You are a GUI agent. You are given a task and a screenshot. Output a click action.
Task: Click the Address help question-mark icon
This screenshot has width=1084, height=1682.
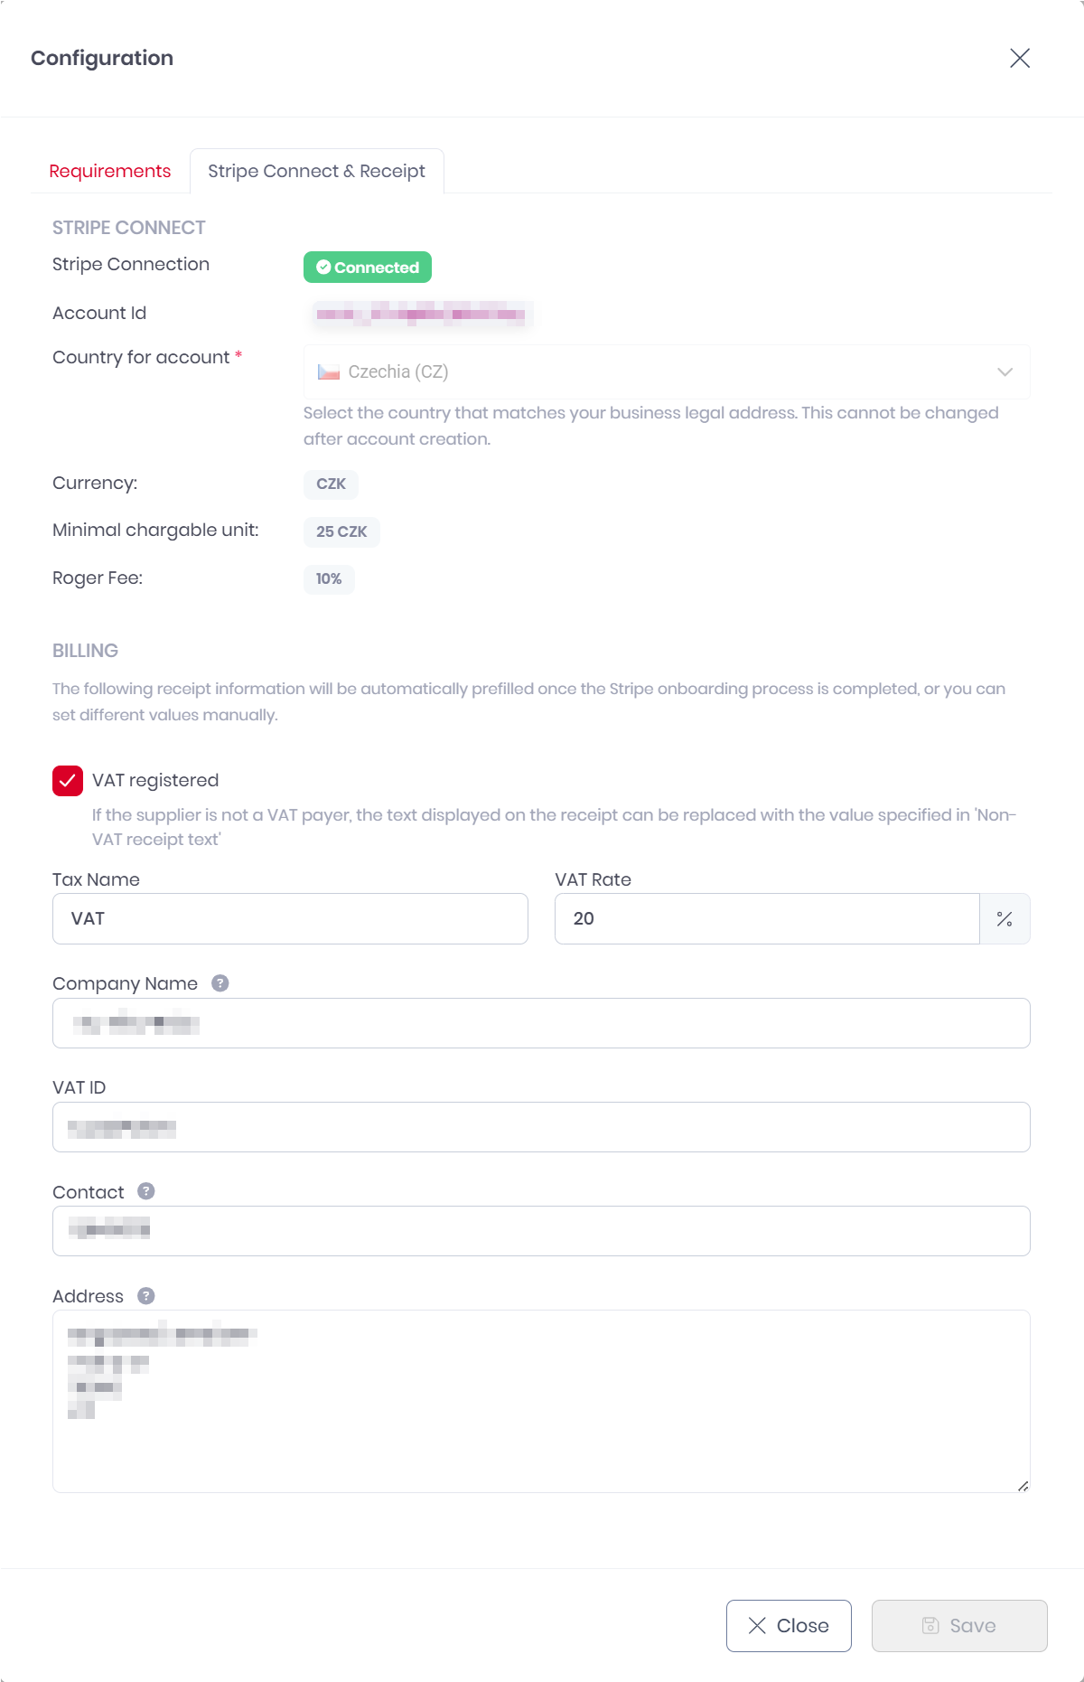coord(146,1296)
